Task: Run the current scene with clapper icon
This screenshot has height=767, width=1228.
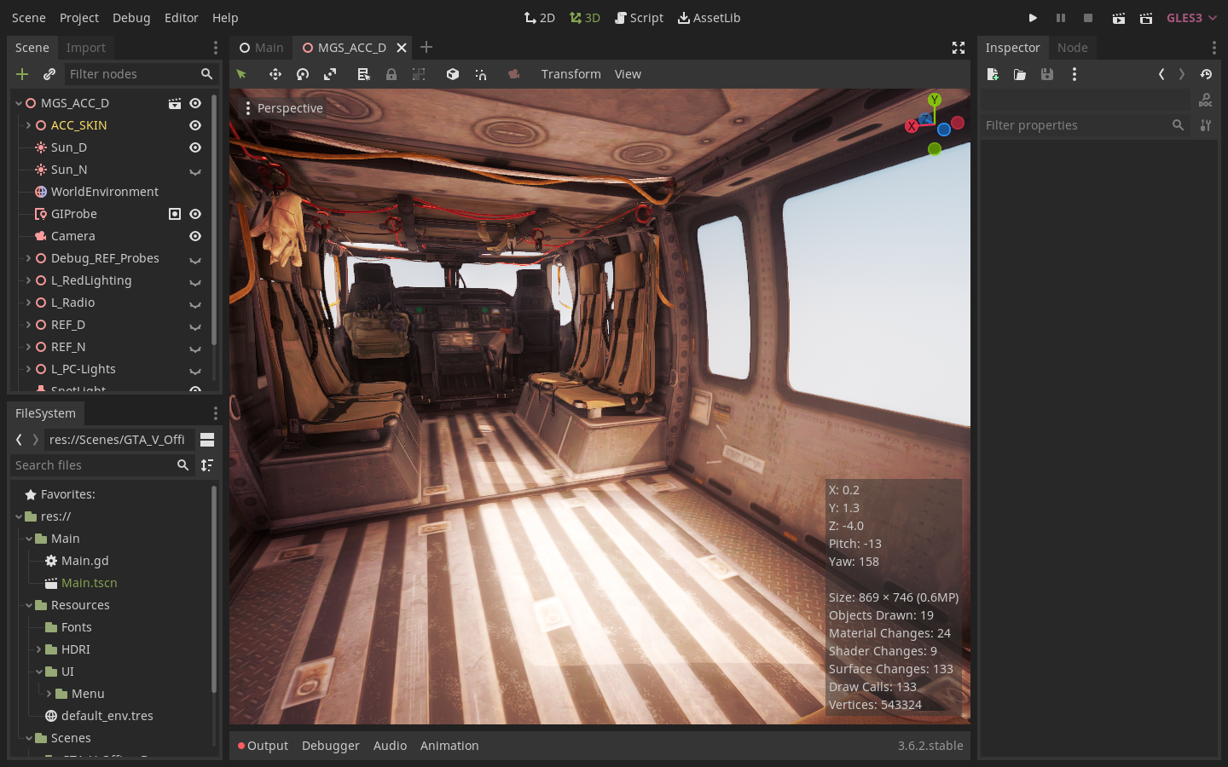Action: pos(1119,18)
